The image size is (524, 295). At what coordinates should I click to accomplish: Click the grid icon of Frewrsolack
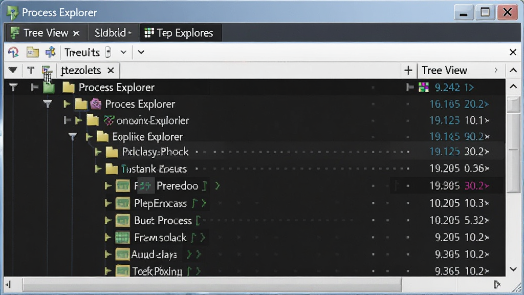pos(122,238)
